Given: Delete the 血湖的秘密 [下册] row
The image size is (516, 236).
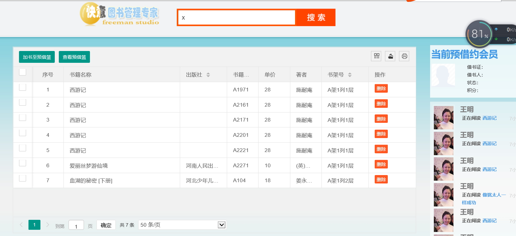Looking at the screenshot, I should pyautogui.click(x=381, y=180).
